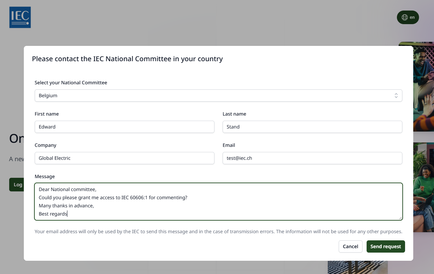Click into the Company field Global Electric
This screenshot has width=434, height=274.
[125, 158]
